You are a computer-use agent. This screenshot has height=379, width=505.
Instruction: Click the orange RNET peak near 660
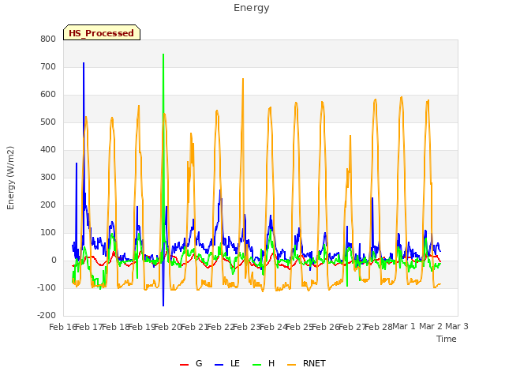(243, 79)
